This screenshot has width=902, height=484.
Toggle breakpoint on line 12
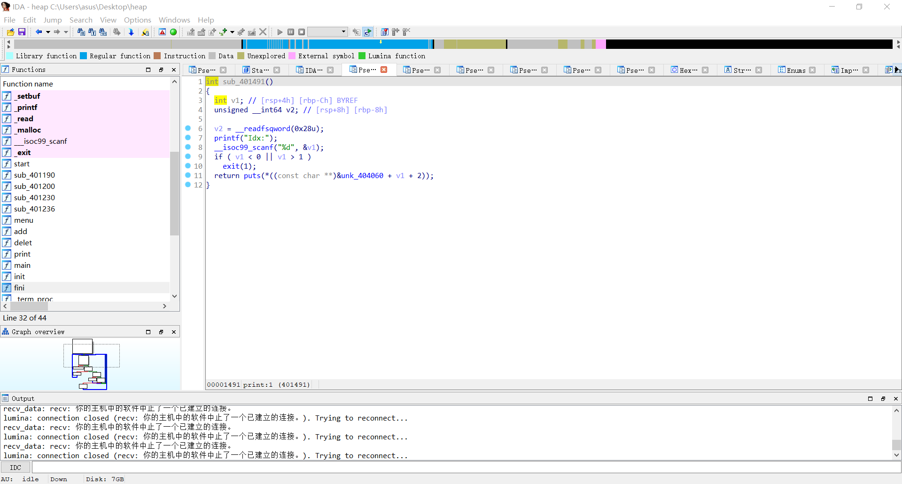pyautogui.click(x=188, y=185)
